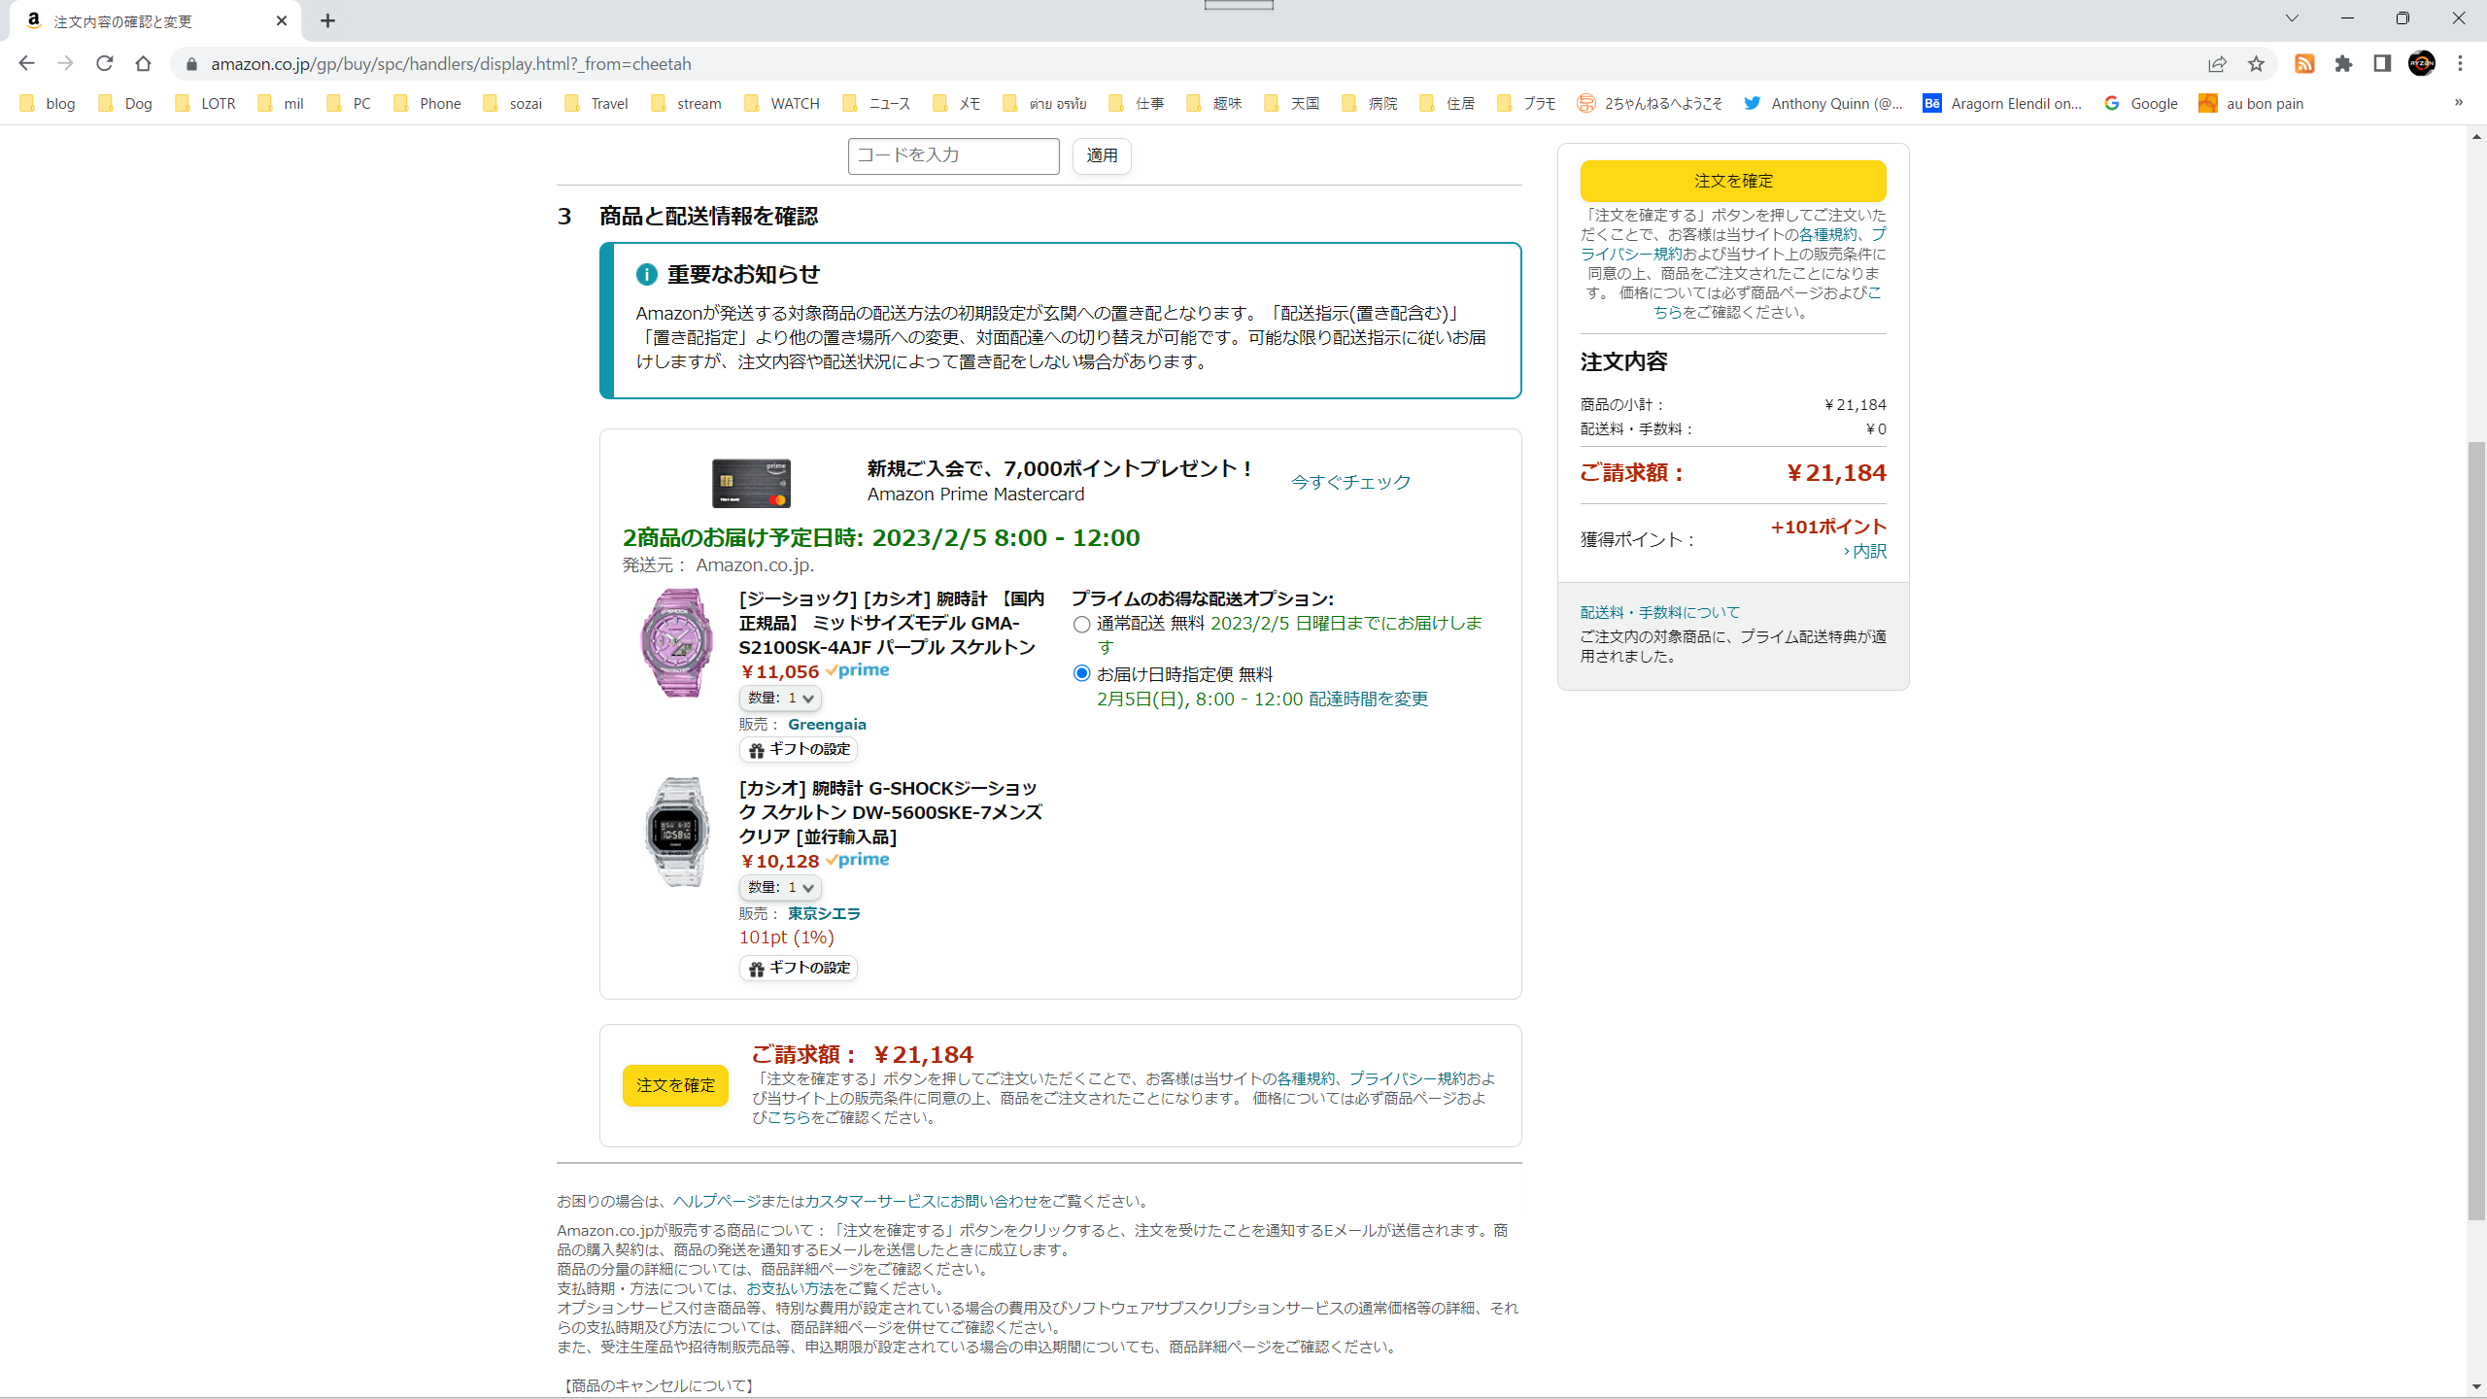Open the 東京シエラ seller link
Viewport: 2487px width, 1399px height.
pos(824,913)
